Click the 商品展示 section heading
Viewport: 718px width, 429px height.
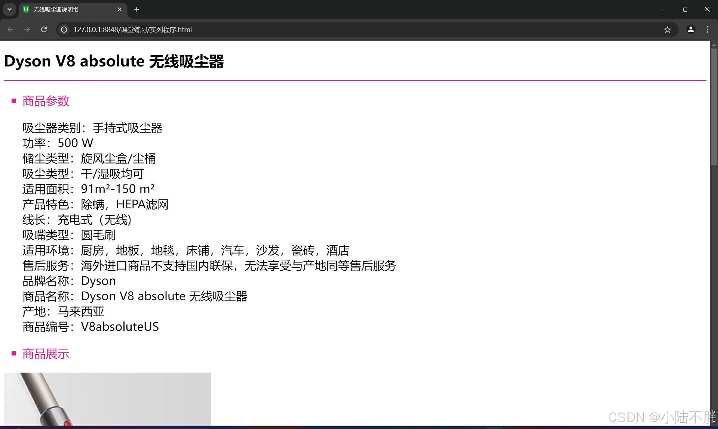46,354
